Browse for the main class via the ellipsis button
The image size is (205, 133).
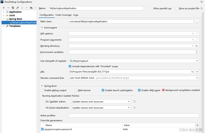point(197,21)
